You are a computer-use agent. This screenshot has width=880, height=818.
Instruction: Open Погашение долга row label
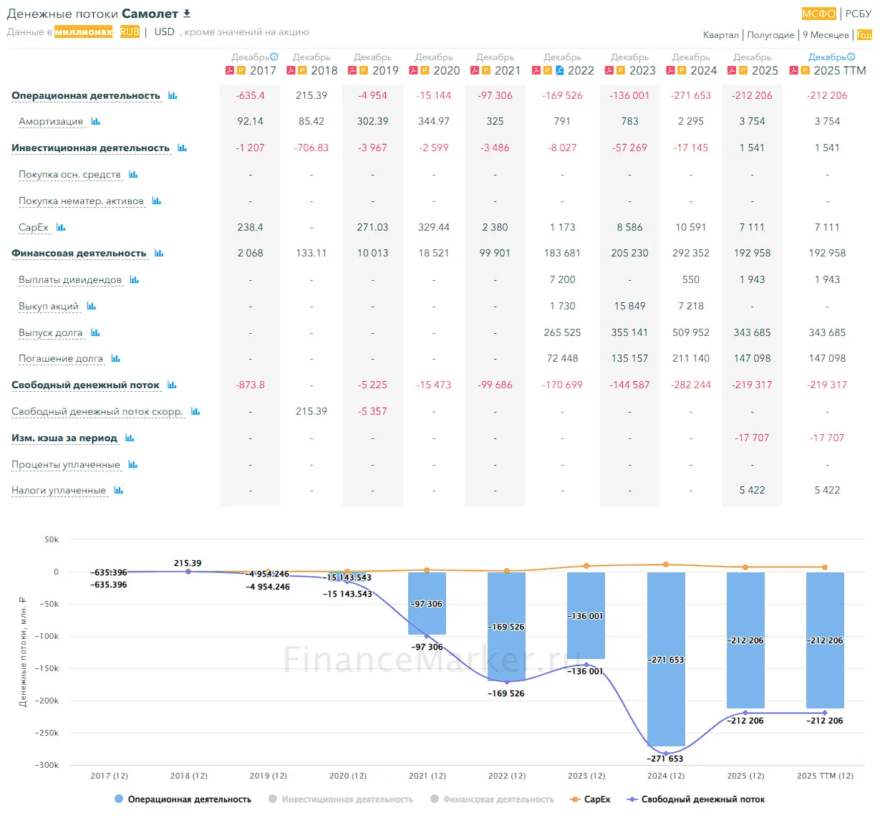(61, 358)
